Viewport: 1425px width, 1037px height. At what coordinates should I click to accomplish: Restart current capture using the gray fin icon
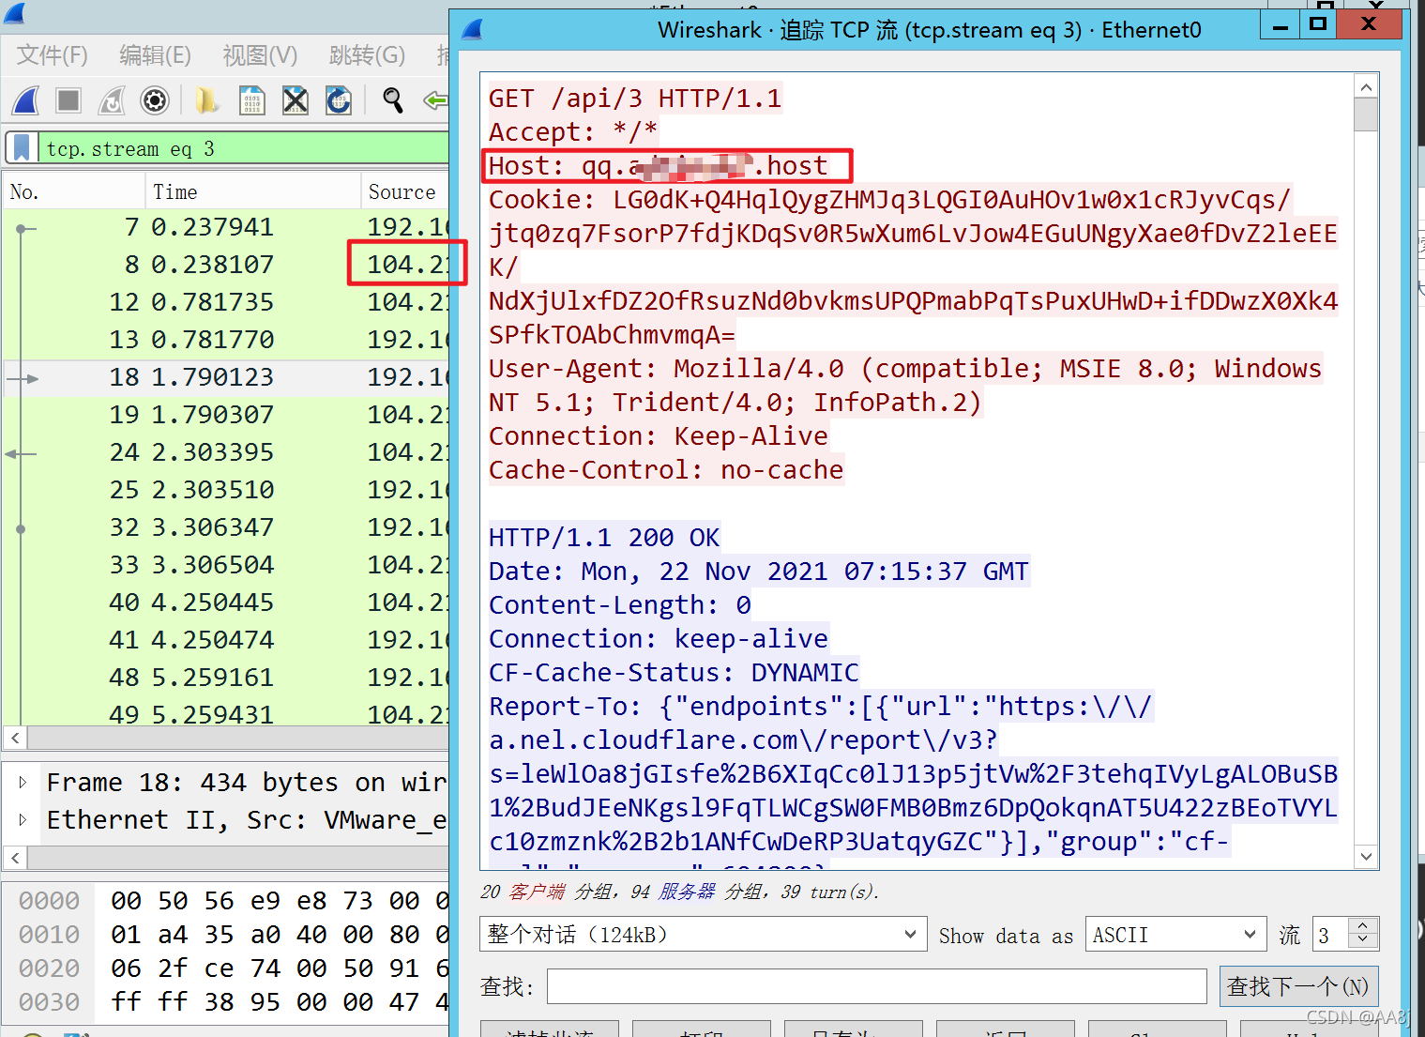pyautogui.click(x=112, y=100)
